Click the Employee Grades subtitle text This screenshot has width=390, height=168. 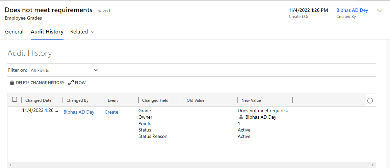click(23, 18)
